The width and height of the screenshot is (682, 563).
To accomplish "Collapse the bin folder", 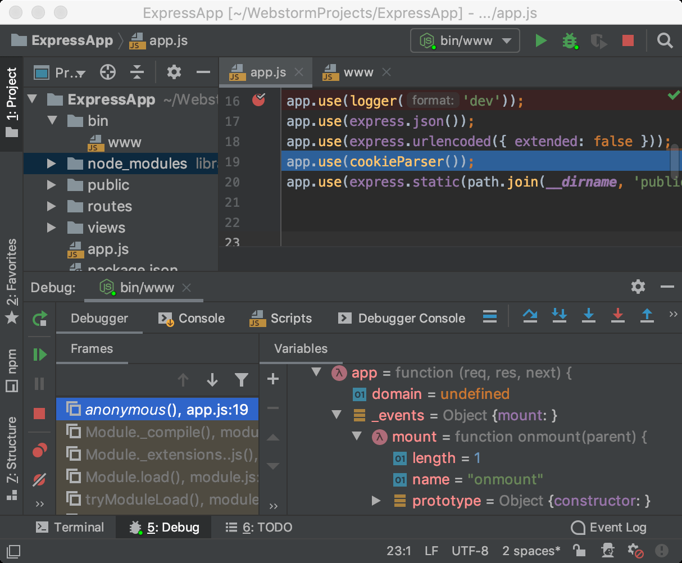I will 53,121.
